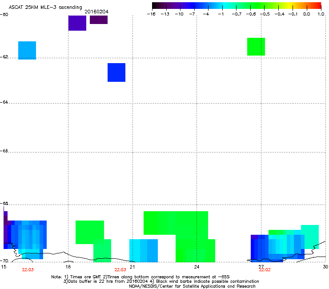Click the -70 latitude axis label
This screenshot has height=289, width=329.
(x=4, y=261)
